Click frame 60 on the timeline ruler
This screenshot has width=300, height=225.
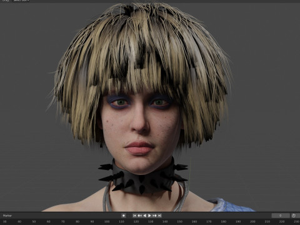(48, 222)
